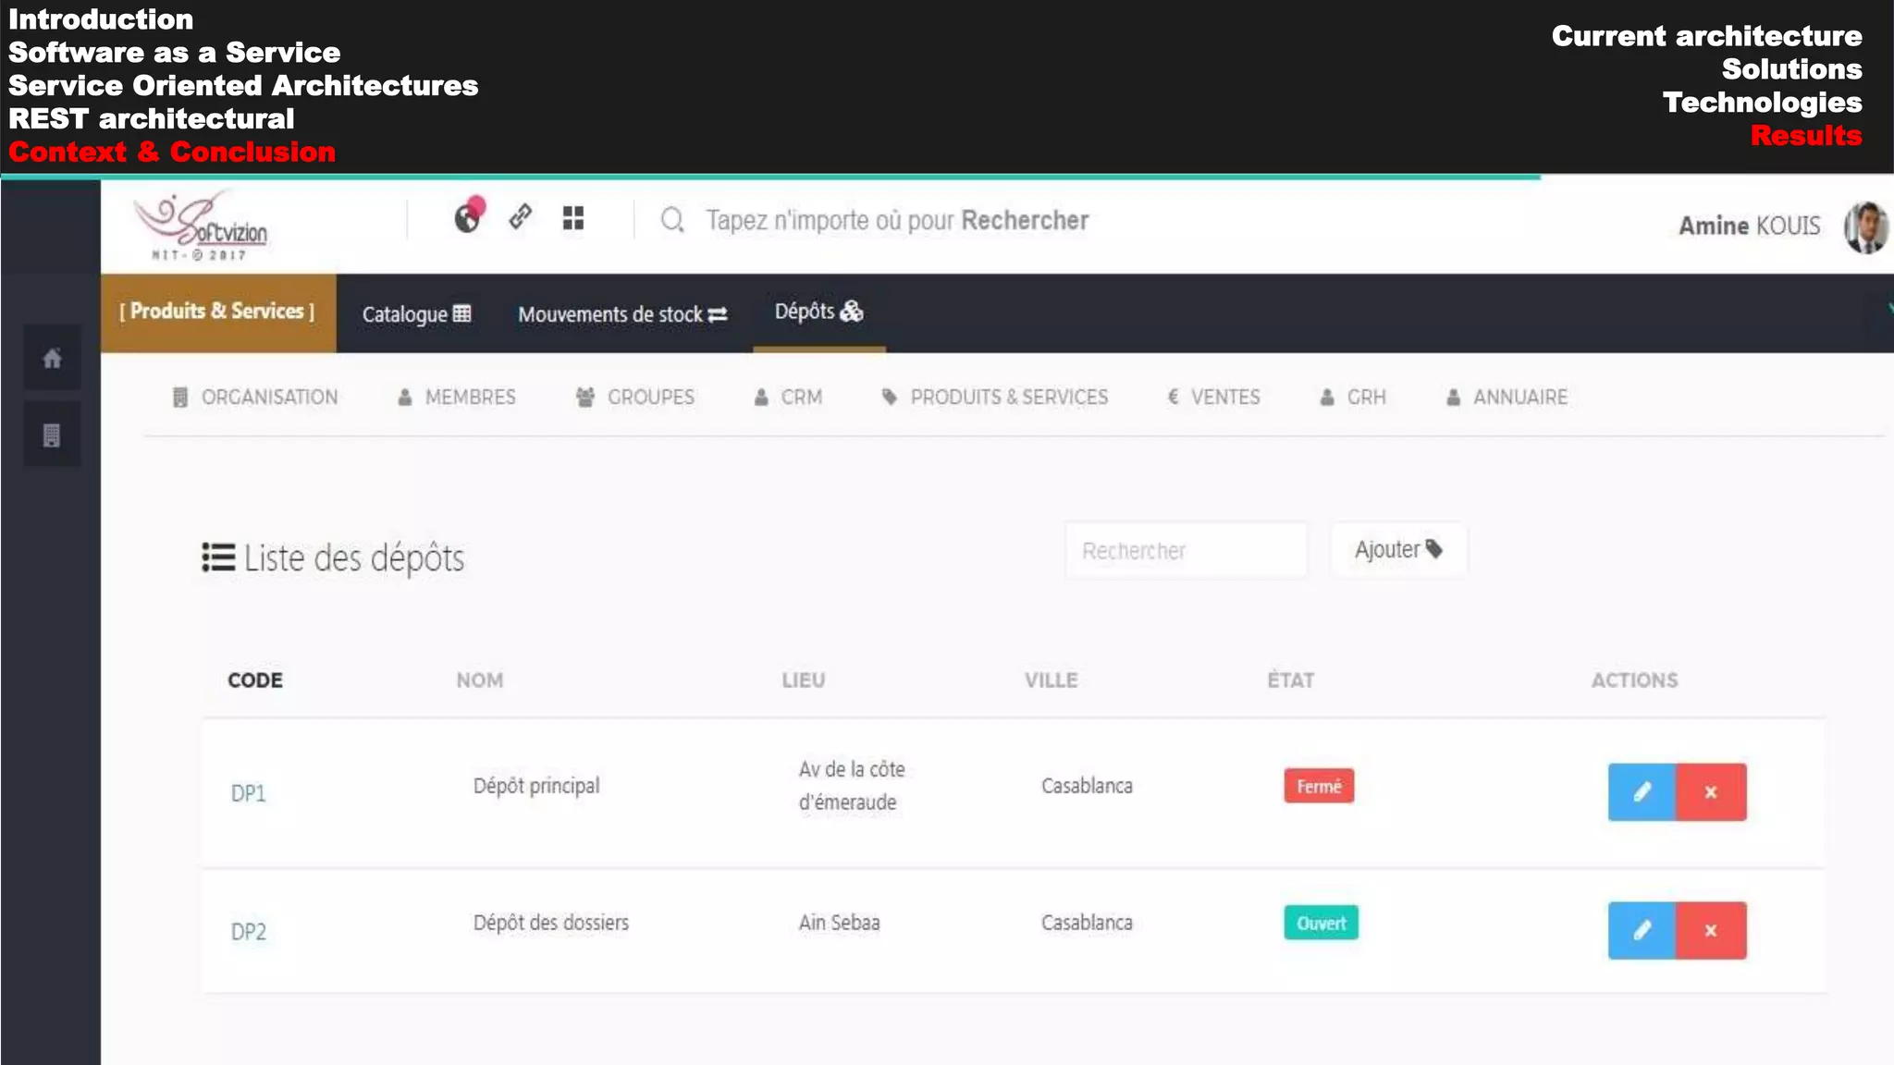Image resolution: width=1894 pixels, height=1065 pixels.
Task: Switch to Mouvements de stock tab
Action: 622,314
